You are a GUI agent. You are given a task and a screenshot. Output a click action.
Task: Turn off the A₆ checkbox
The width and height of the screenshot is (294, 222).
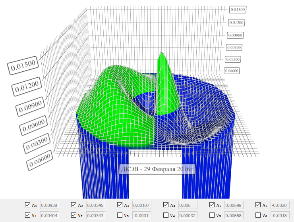point(258,205)
